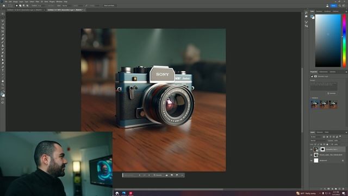Toggle visibility of the middle layer
This screenshot has height=196, width=348.
312,155
